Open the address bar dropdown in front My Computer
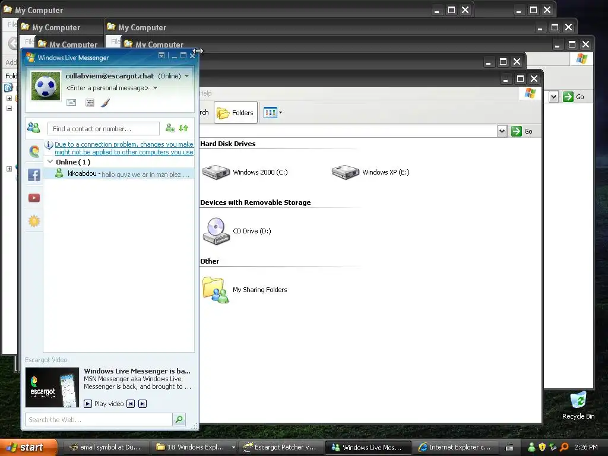The height and width of the screenshot is (456, 608). pos(502,131)
